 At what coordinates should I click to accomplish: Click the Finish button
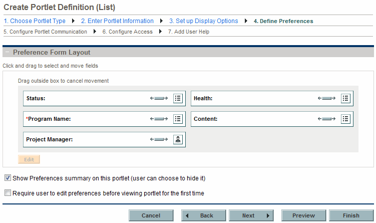point(351,215)
